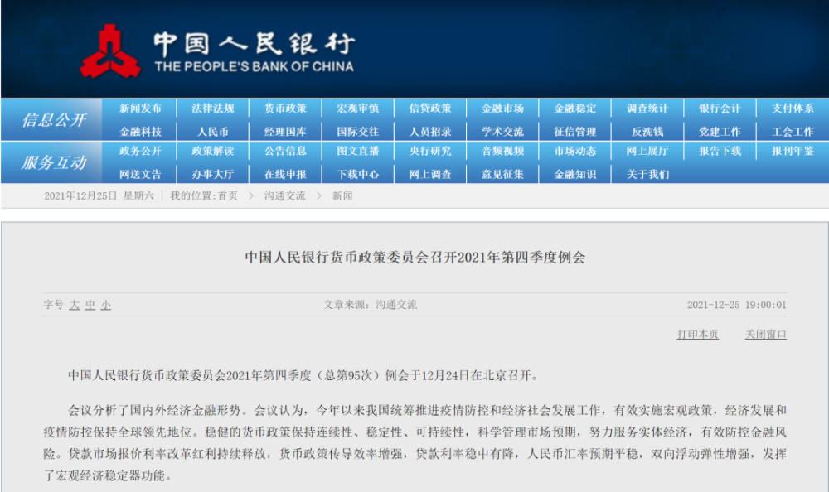
Task: Click the 打印本页 print link
Action: (x=697, y=335)
